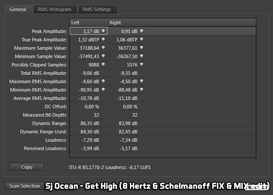Locate Right Minimum Sample Value marker icon

pyautogui.click(x=141, y=56)
